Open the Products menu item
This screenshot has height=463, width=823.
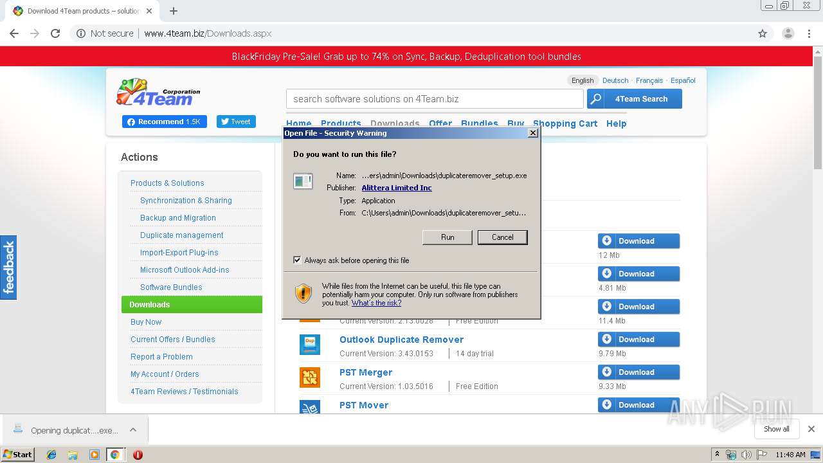pyautogui.click(x=341, y=123)
